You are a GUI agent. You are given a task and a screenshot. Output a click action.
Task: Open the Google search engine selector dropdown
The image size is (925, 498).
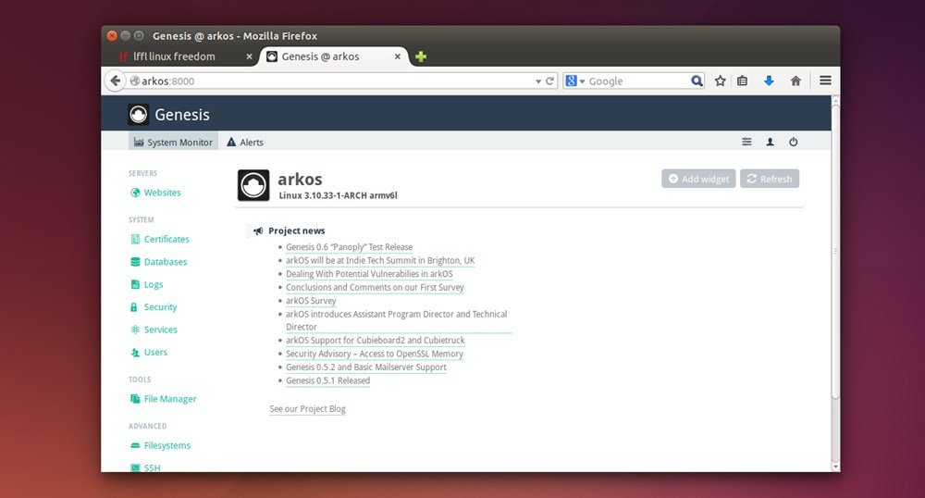coord(574,81)
